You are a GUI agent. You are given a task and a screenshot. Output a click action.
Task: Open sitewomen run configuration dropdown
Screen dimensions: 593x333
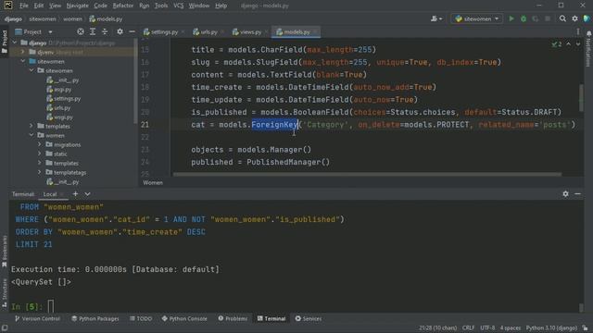point(477,18)
